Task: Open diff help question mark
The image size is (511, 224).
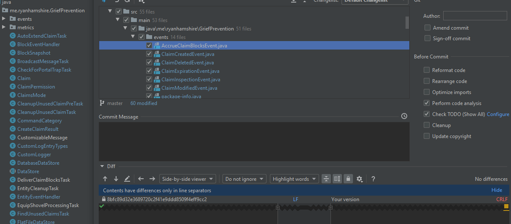Action: click(373, 179)
